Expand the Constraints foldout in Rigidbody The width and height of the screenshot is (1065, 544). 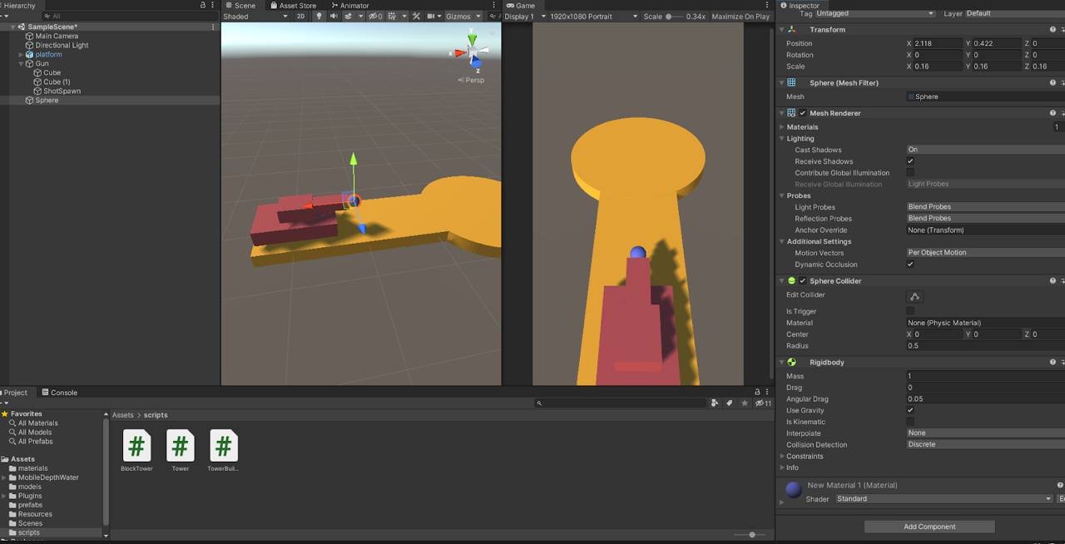click(782, 456)
